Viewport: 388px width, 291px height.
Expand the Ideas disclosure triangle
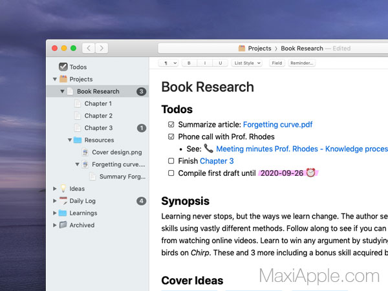55,189
